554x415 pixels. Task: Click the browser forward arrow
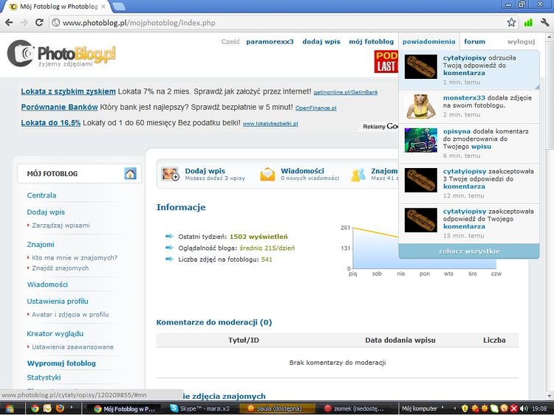click(x=24, y=23)
